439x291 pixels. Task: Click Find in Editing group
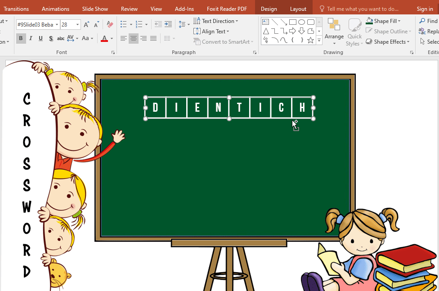[428, 21]
